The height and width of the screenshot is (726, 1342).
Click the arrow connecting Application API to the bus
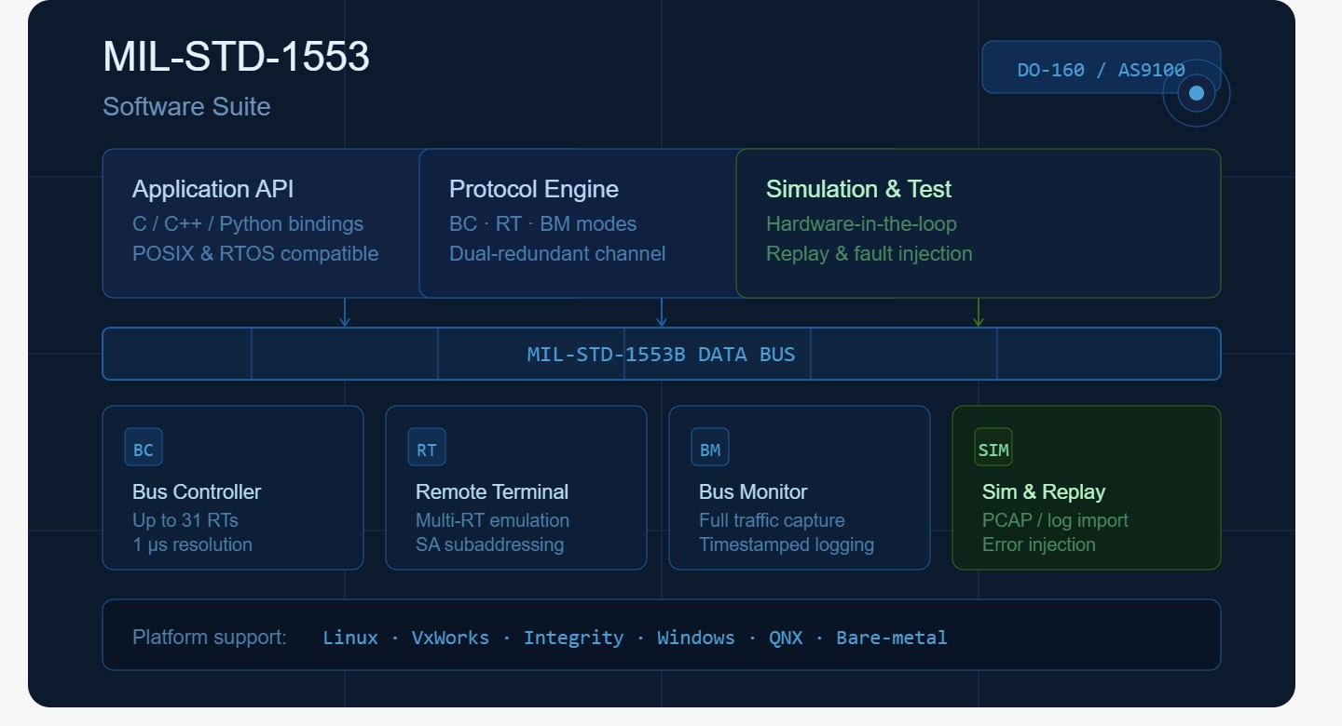(x=346, y=314)
